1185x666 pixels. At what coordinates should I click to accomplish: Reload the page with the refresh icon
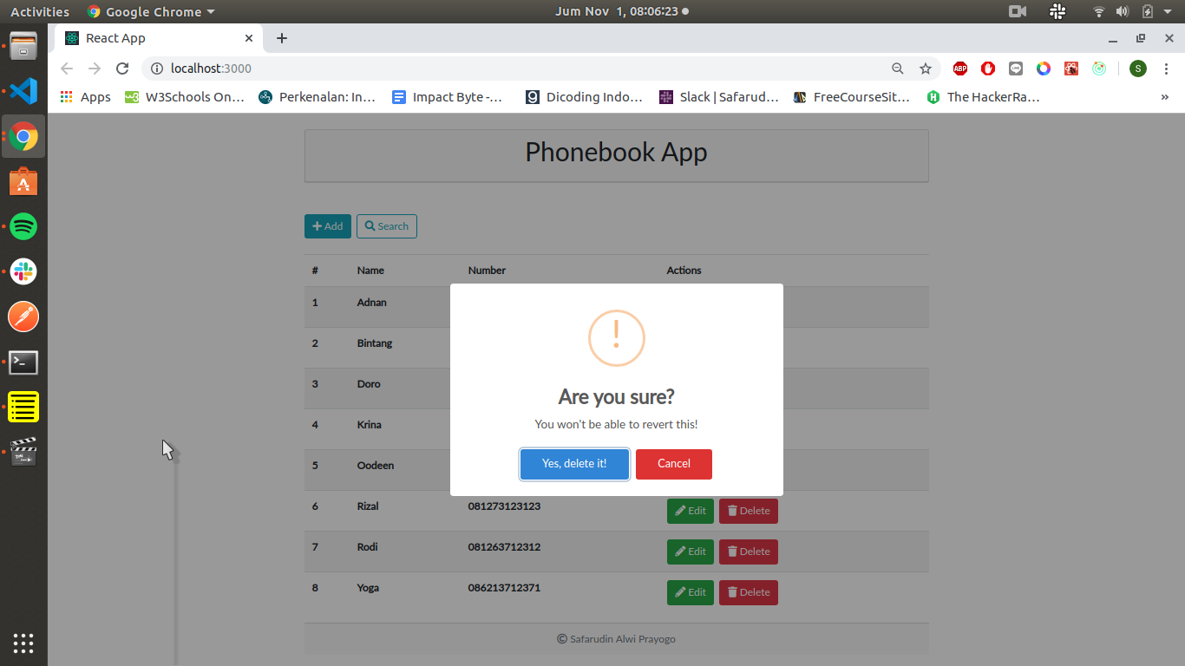(122, 69)
